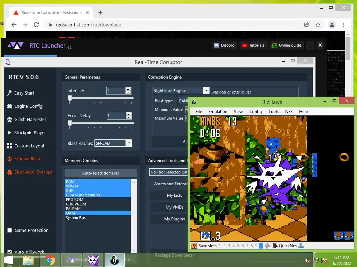Click the Error Delay slider handle
The height and width of the screenshot is (267, 357).
click(70, 123)
